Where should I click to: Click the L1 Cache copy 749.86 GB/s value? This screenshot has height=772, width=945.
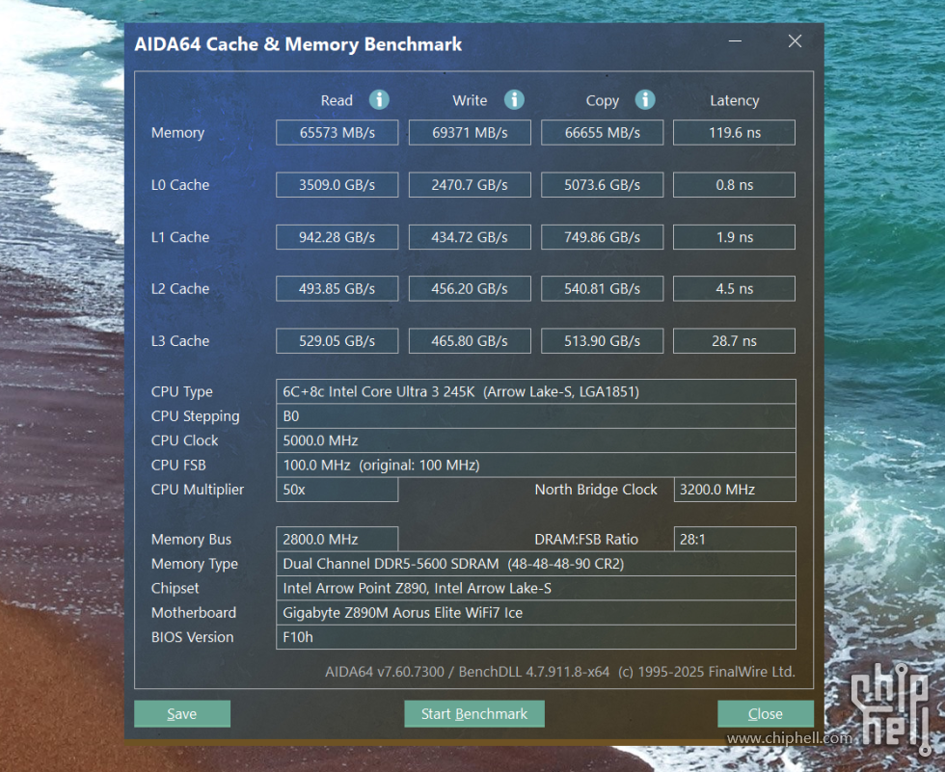[x=602, y=237]
